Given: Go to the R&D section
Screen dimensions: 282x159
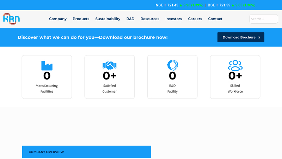Looking at the screenshot, I should [130, 19].
